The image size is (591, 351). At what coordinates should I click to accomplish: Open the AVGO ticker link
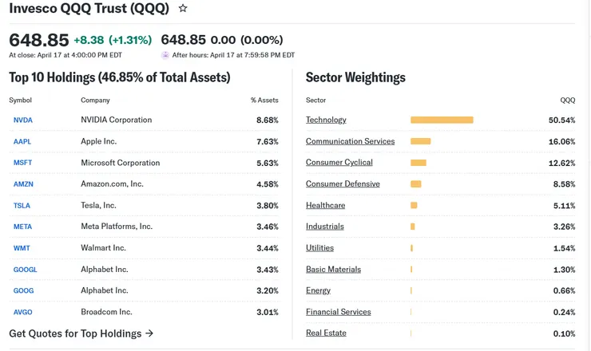coord(22,312)
